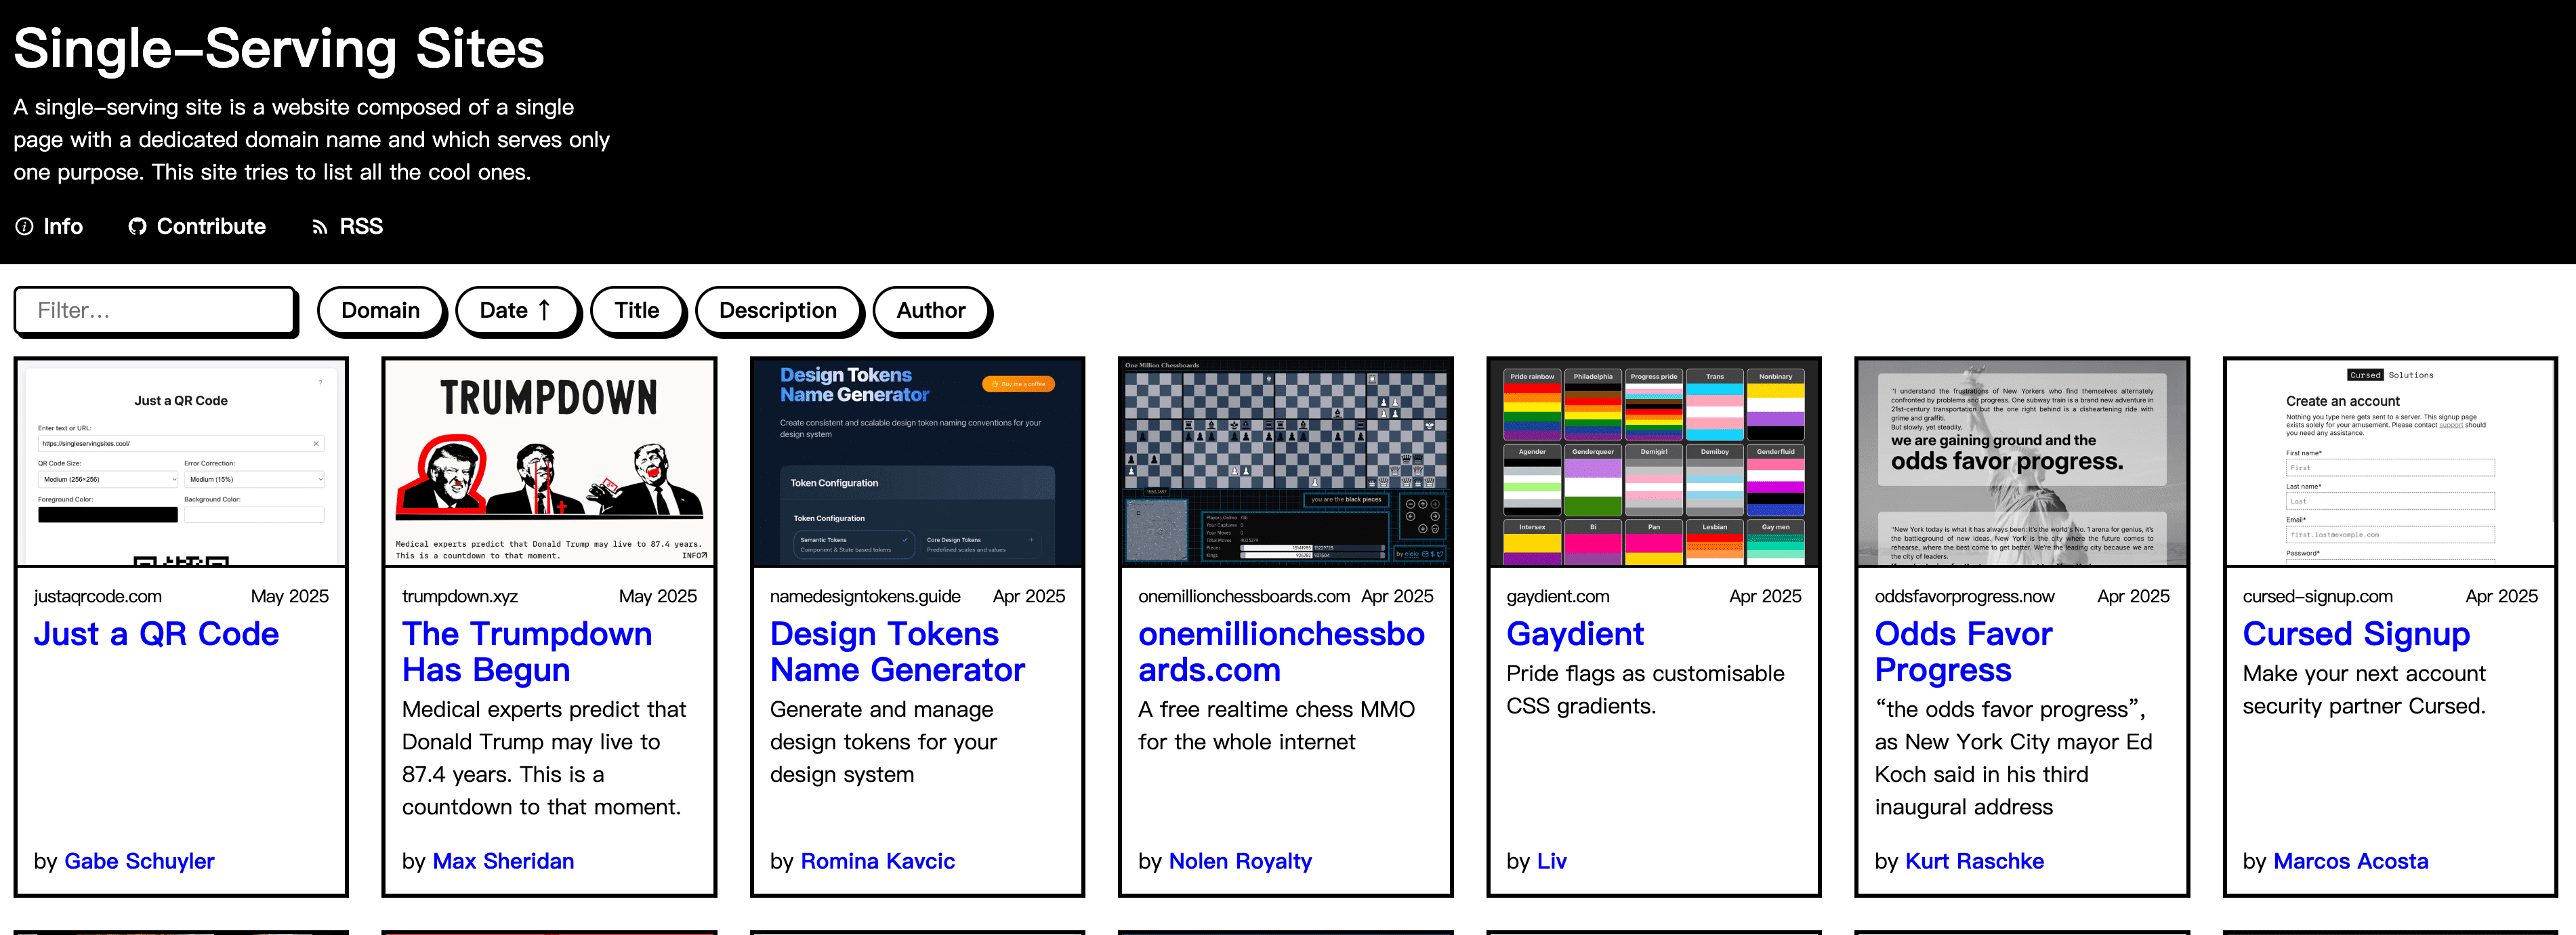
Task: Sort sites by Description
Action: 778,311
